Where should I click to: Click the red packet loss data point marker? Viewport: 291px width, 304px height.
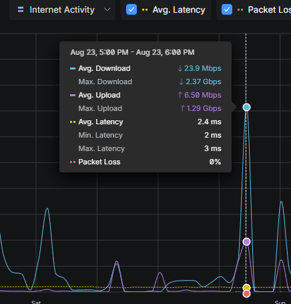pyautogui.click(x=246, y=294)
